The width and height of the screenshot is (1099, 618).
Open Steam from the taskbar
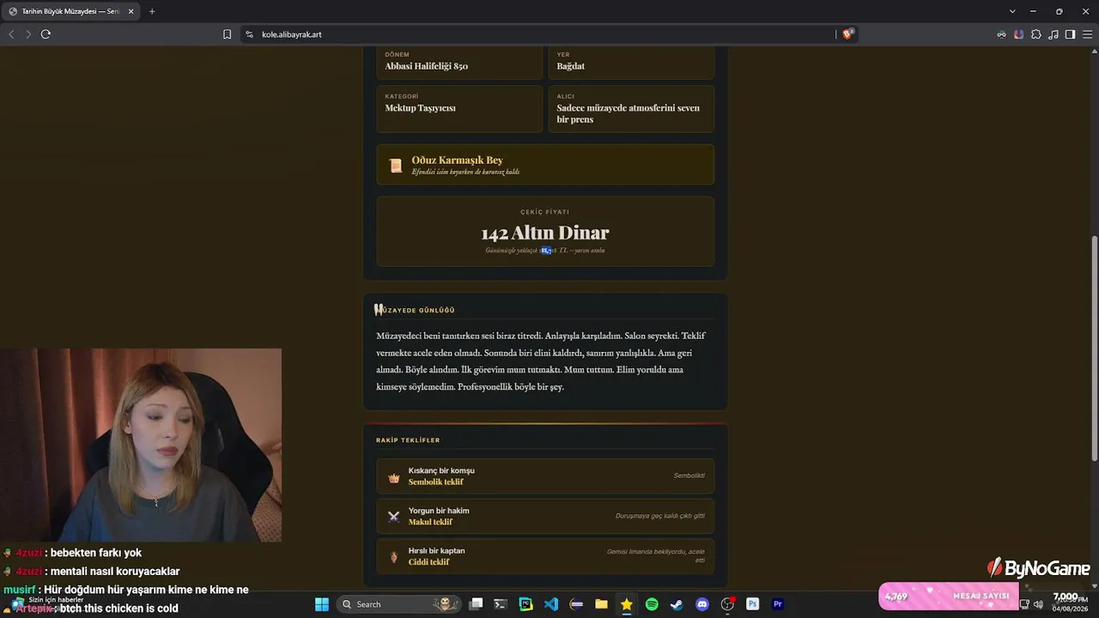677,604
